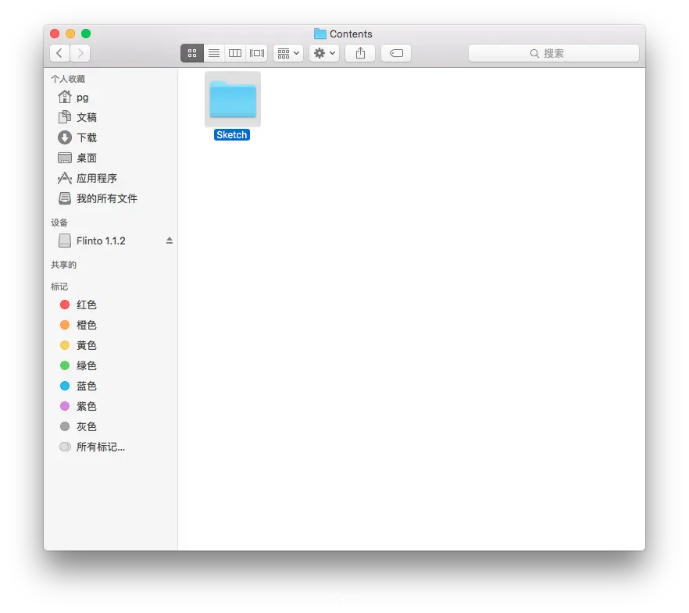
Task: Click the Contents folder icon in title
Action: point(320,34)
